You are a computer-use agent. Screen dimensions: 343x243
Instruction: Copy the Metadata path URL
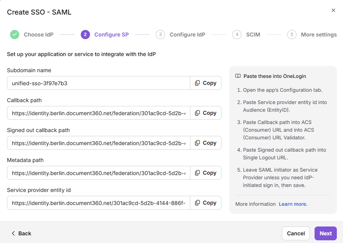coord(206,173)
